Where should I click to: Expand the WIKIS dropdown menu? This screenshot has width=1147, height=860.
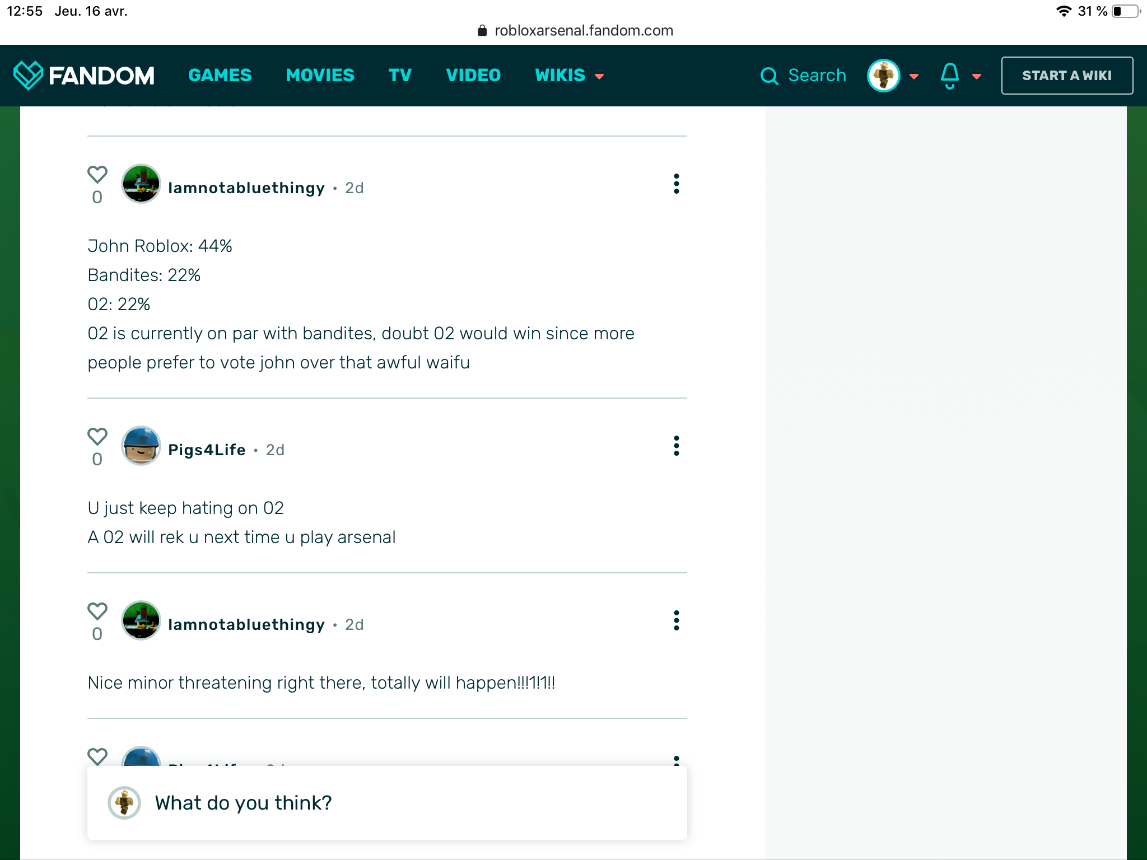click(x=569, y=76)
